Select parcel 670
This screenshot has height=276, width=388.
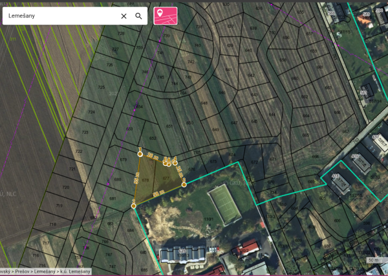point(271,182)
